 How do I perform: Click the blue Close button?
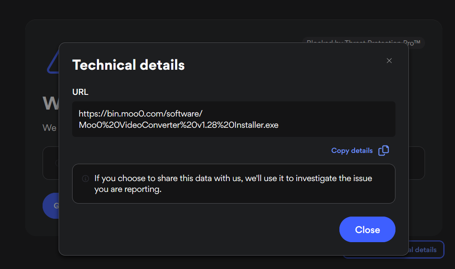click(x=367, y=230)
